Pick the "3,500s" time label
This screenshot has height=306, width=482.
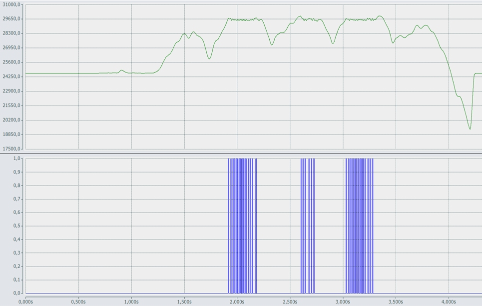click(x=396, y=301)
